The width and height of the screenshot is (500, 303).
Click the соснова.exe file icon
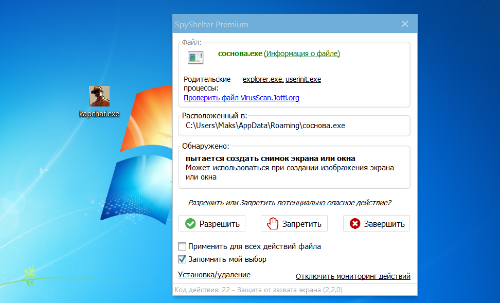[x=195, y=58]
